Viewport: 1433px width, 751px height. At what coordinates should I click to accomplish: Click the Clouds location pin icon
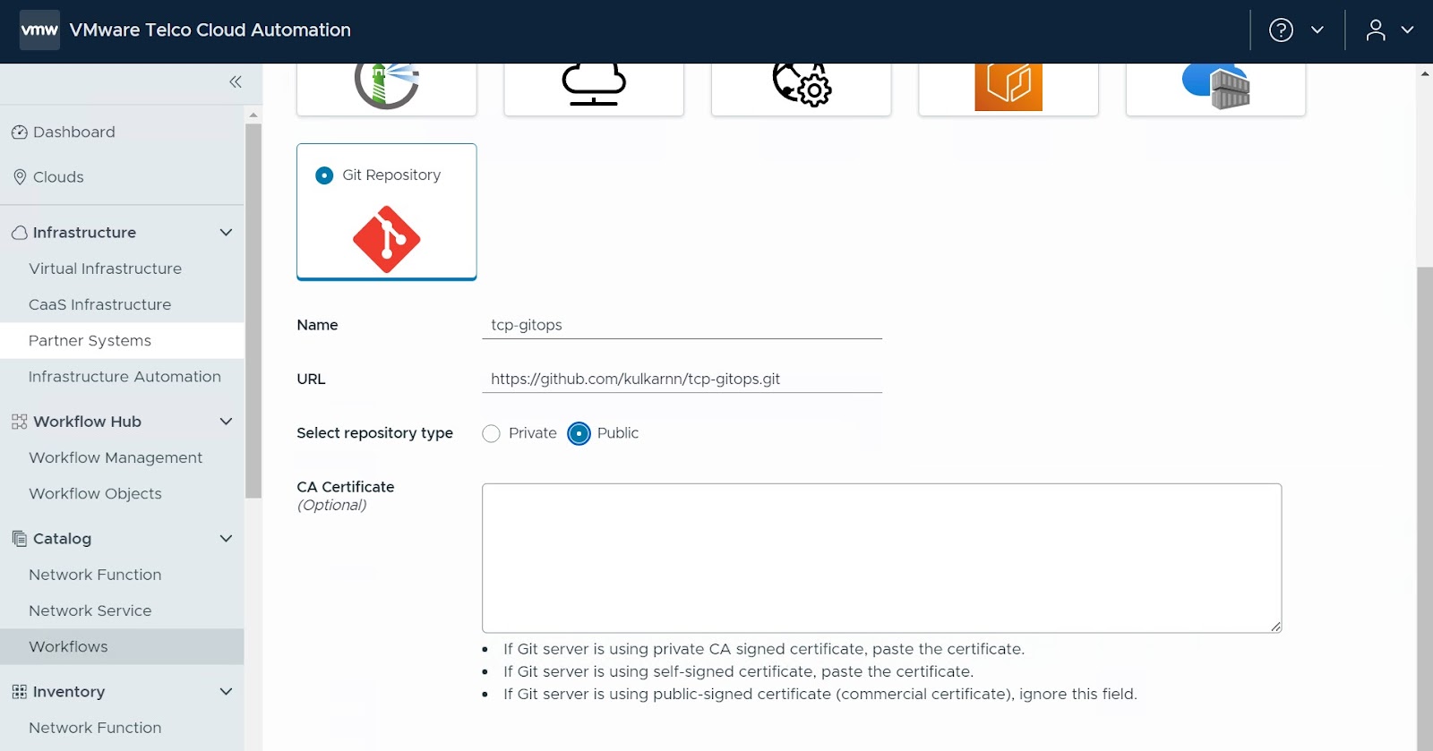click(20, 177)
